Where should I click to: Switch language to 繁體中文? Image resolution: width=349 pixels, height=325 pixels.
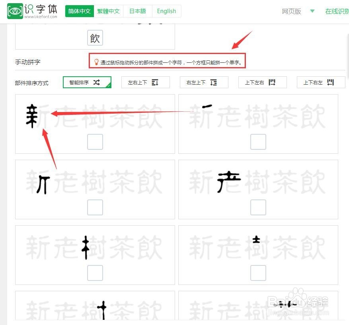(x=108, y=11)
